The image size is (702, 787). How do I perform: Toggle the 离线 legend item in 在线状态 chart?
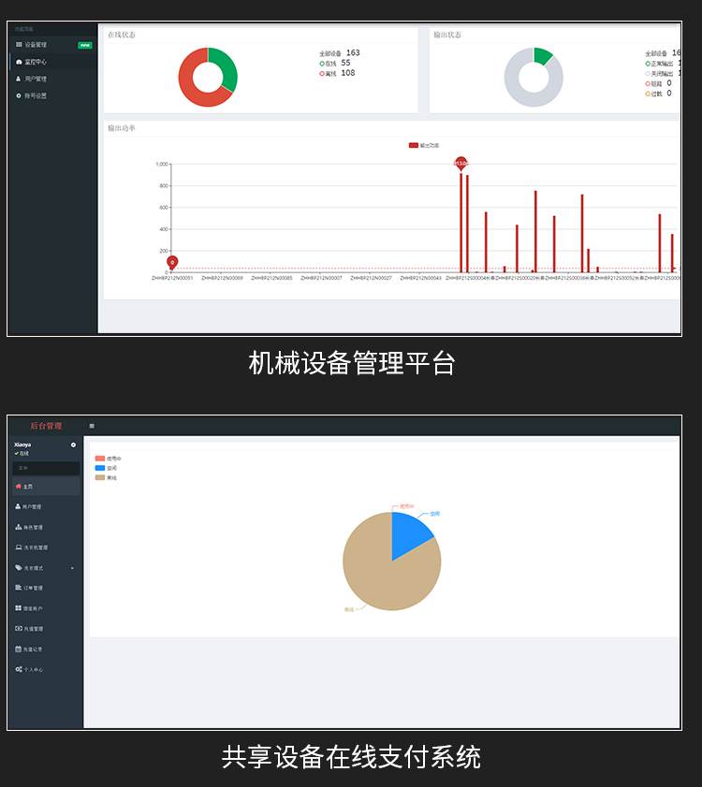pos(329,73)
